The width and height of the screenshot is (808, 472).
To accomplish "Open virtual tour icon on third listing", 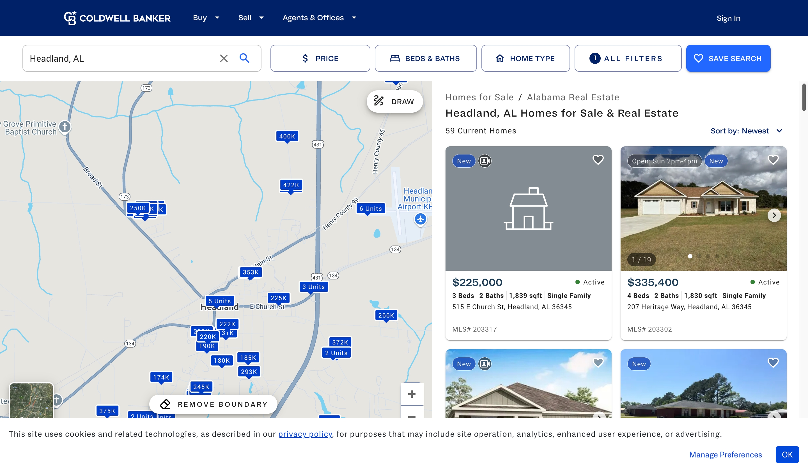I will [485, 364].
